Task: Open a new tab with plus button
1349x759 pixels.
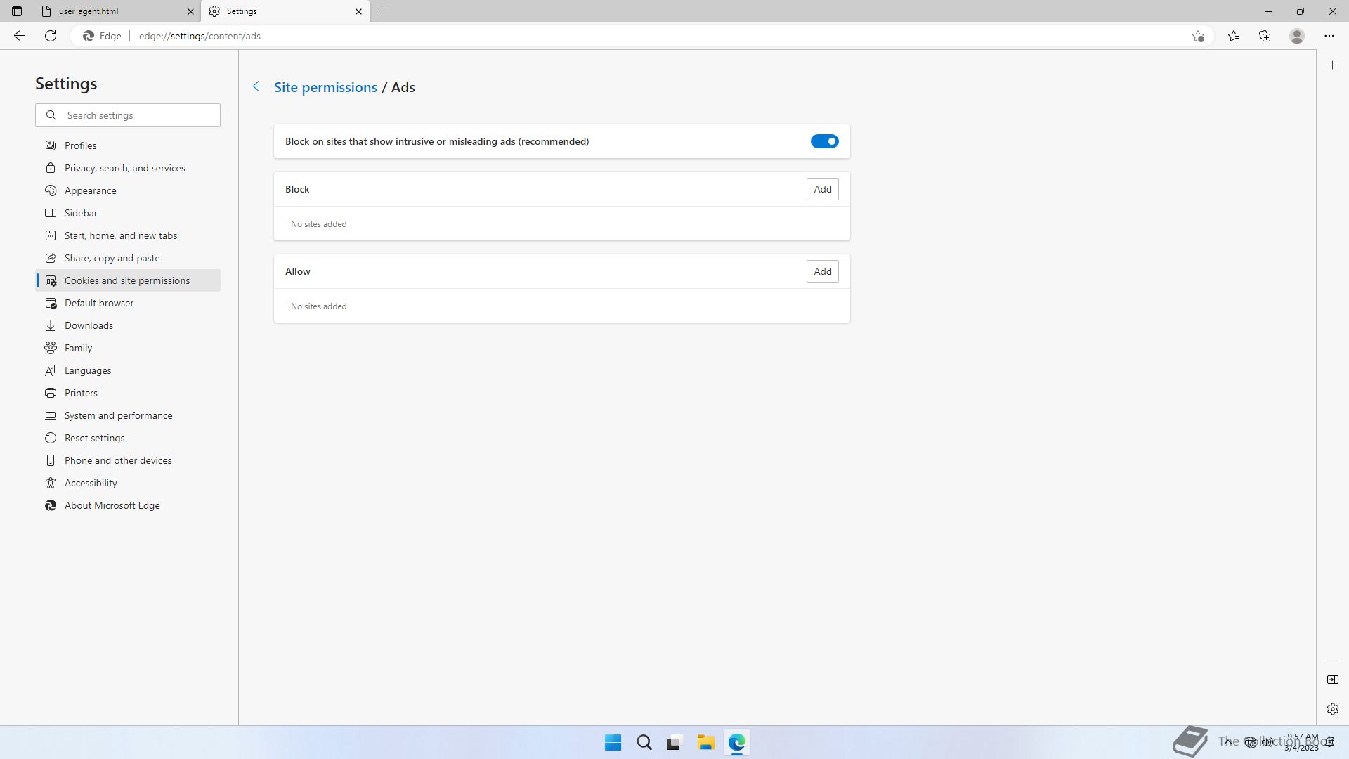Action: (x=382, y=11)
